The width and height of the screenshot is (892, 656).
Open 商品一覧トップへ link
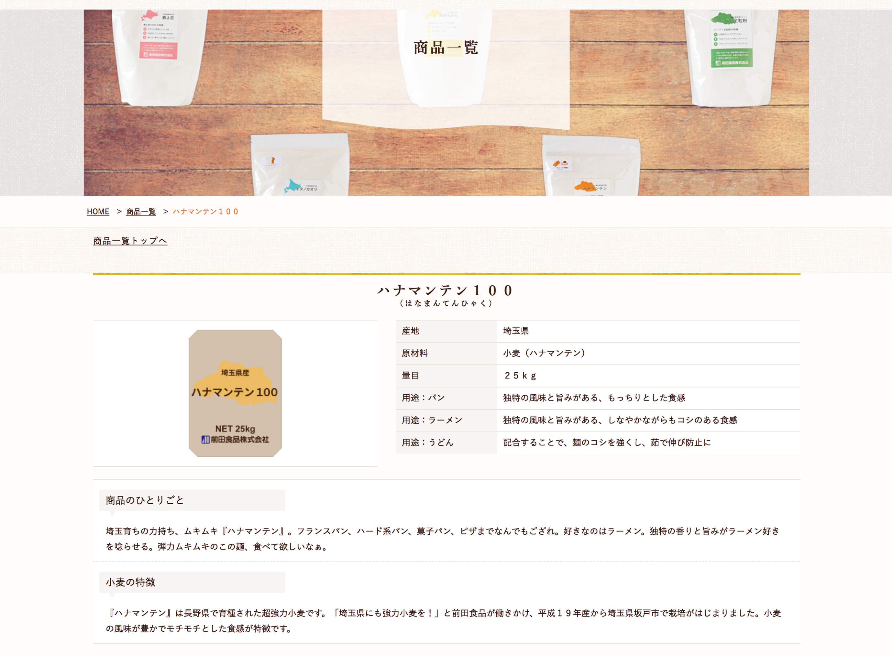tap(130, 241)
